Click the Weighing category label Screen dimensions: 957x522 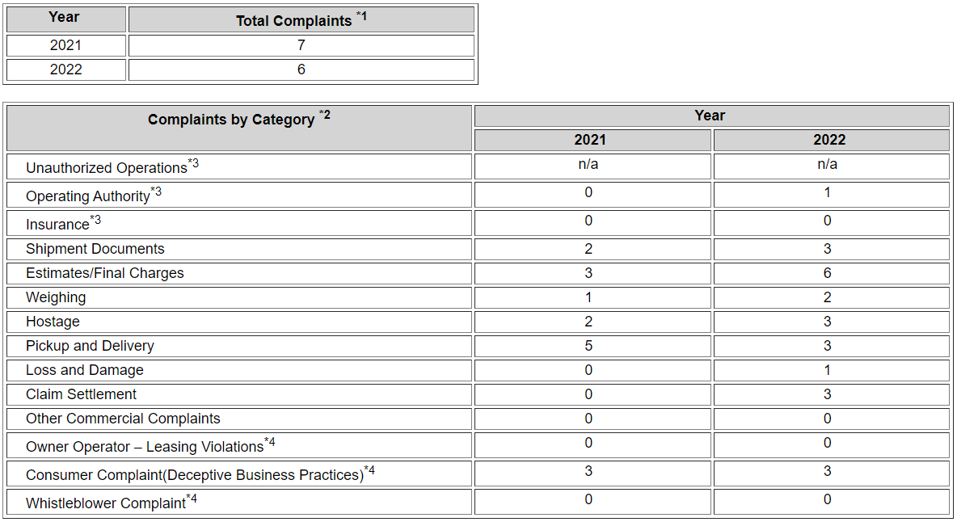click(56, 297)
